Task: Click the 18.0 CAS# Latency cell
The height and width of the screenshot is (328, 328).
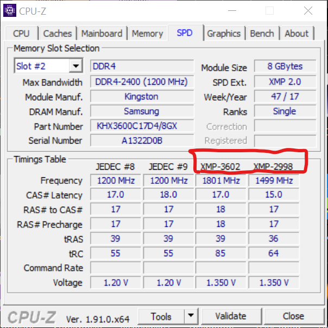Action: point(168,195)
